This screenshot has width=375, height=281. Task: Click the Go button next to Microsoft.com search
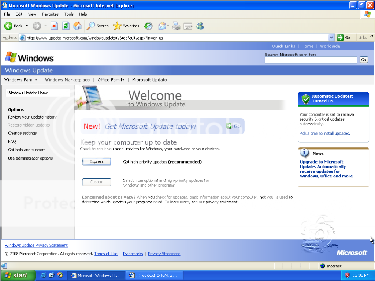[x=364, y=60]
